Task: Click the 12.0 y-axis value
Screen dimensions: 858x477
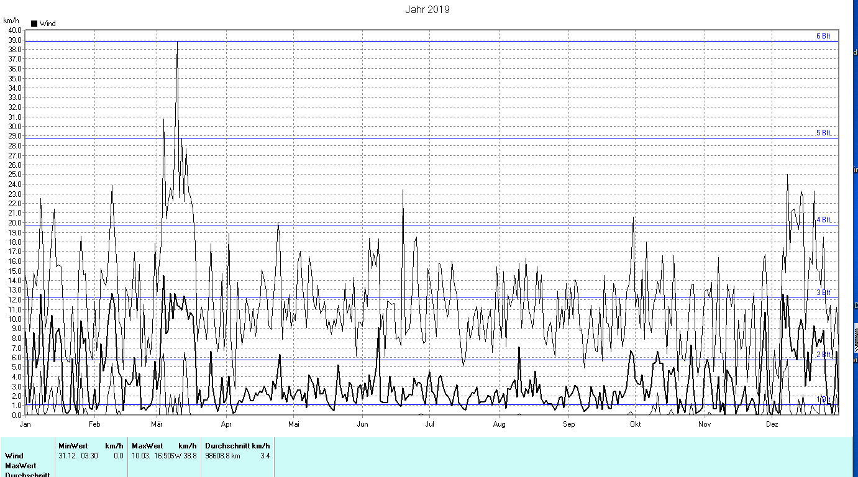Action: 14,300
